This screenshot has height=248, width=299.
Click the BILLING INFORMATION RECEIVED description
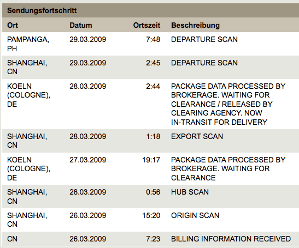tap(231, 239)
